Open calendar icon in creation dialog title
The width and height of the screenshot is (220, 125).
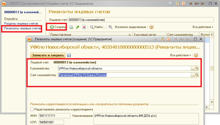[x=169, y=39]
